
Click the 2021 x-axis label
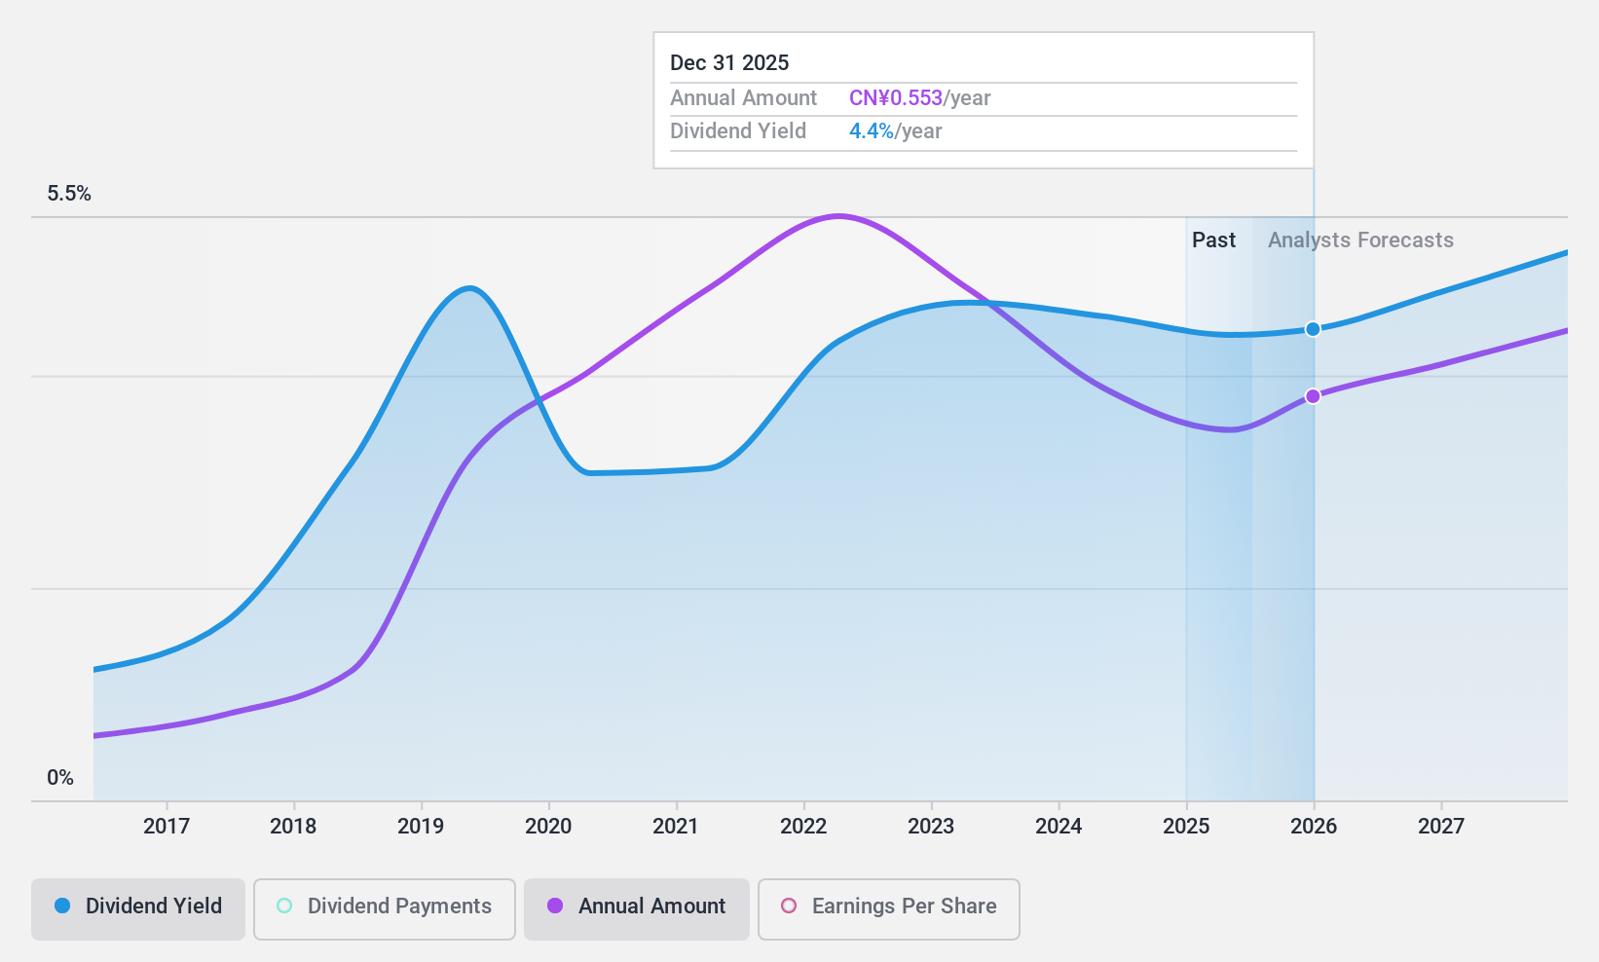tap(676, 827)
